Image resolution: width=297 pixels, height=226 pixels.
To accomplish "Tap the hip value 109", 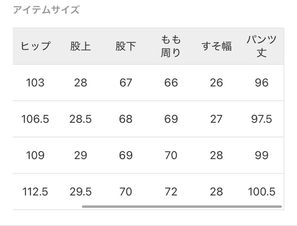I will point(35,156).
